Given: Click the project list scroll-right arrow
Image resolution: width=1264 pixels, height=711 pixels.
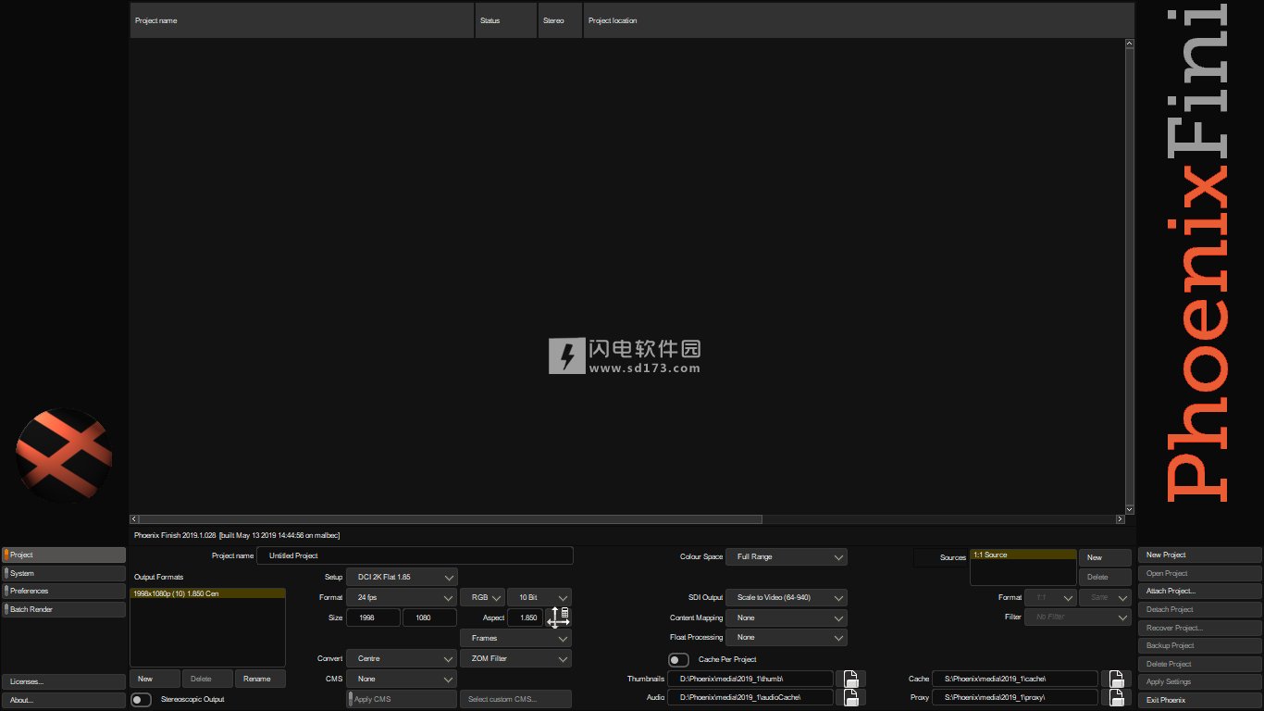Looking at the screenshot, I should tap(1120, 519).
